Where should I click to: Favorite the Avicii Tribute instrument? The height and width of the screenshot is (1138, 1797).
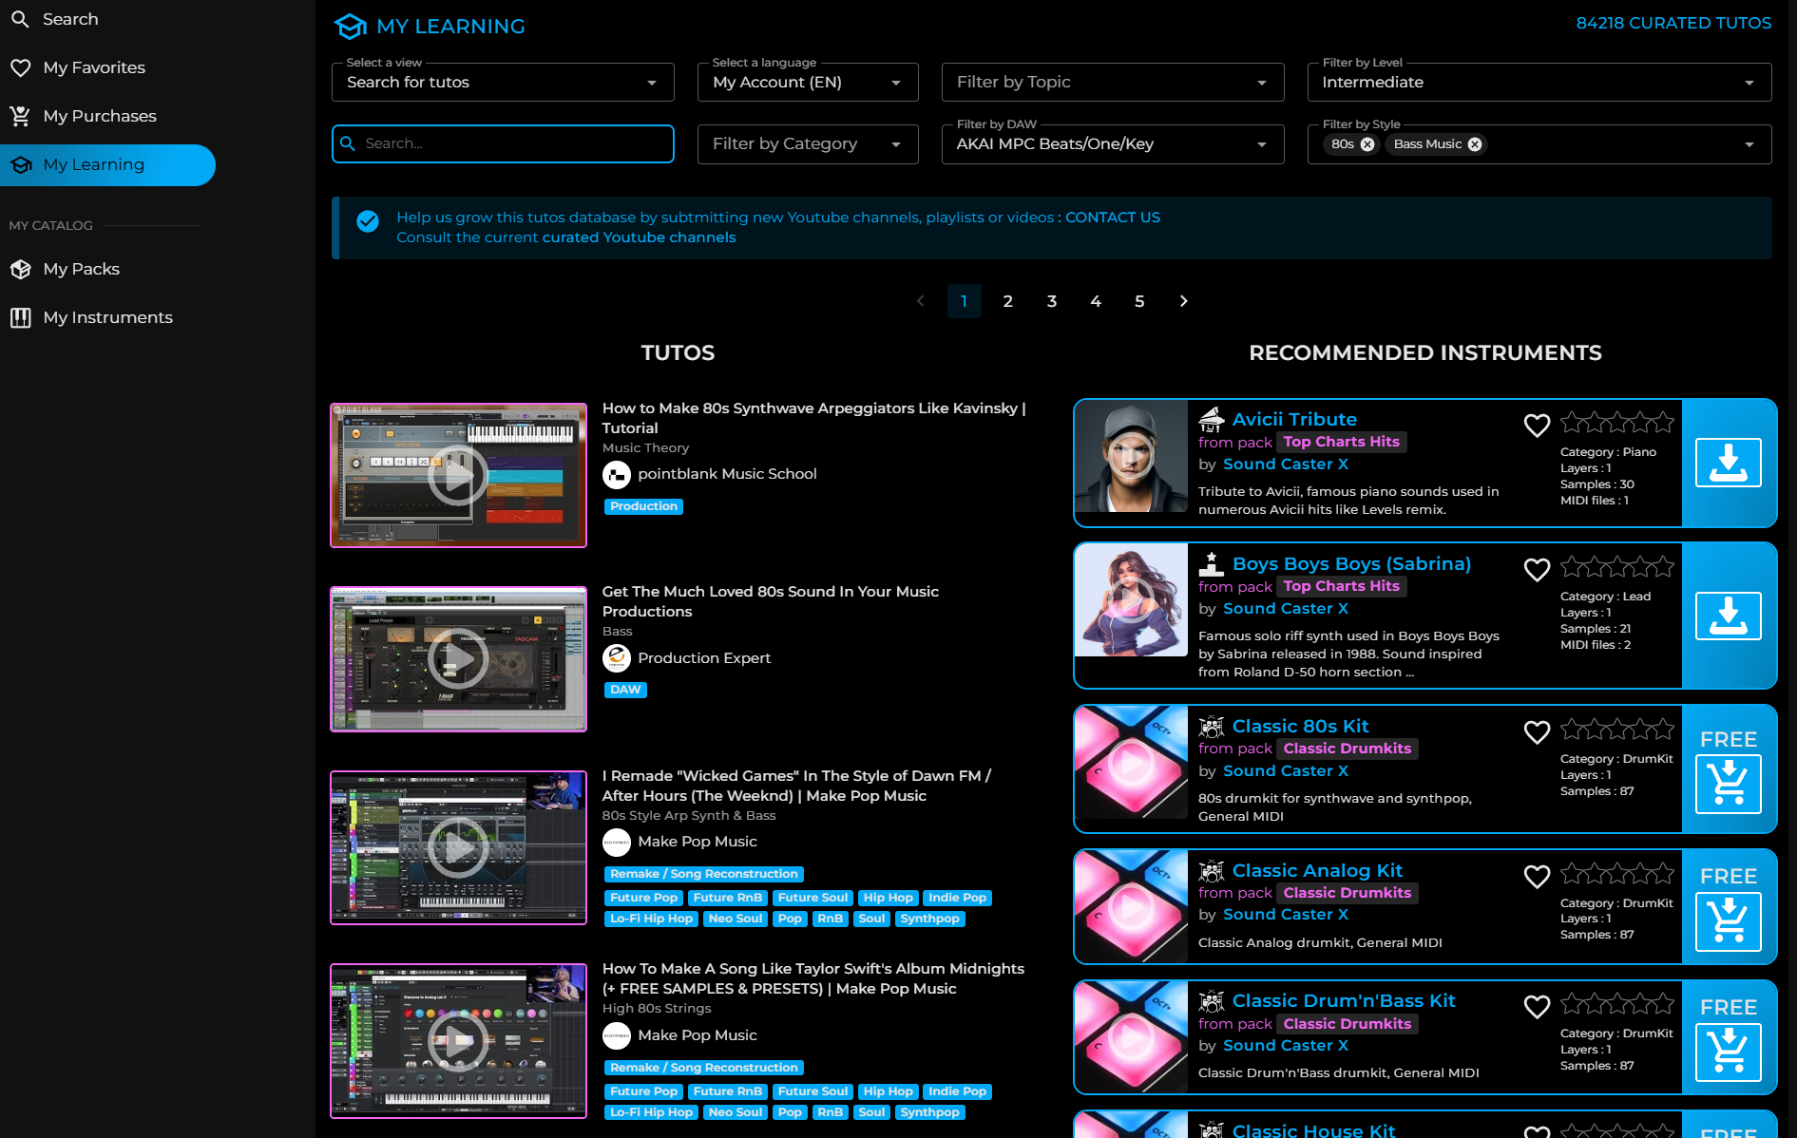point(1537,425)
